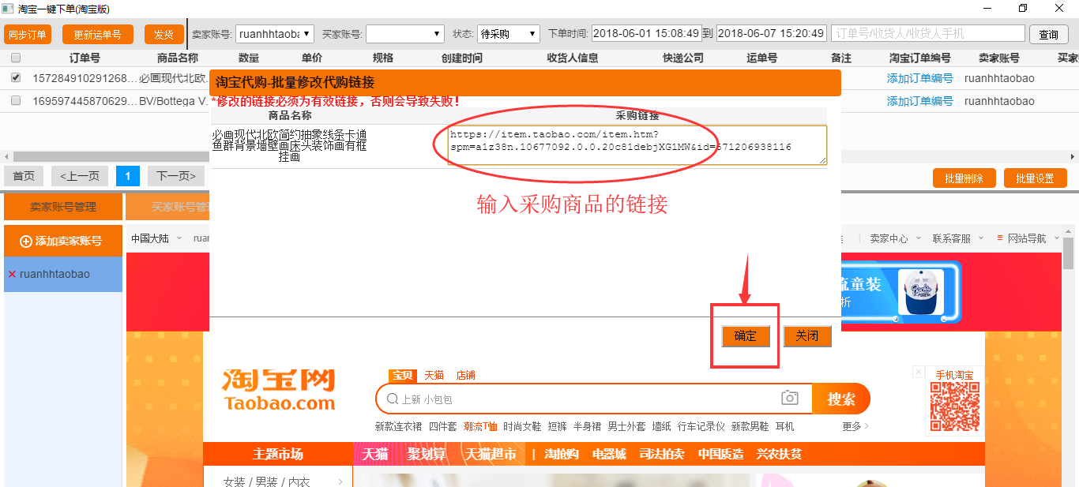This screenshot has height=487, width=1079.
Task: Open 电器城 in navigation bar
Action: (x=609, y=454)
